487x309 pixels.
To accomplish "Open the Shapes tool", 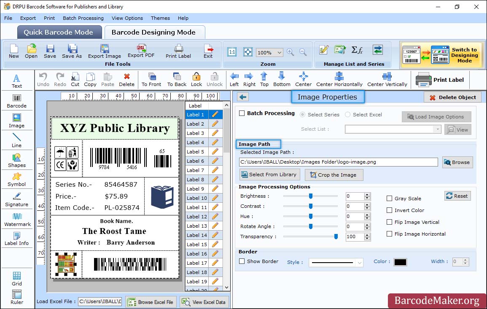I will (17, 160).
